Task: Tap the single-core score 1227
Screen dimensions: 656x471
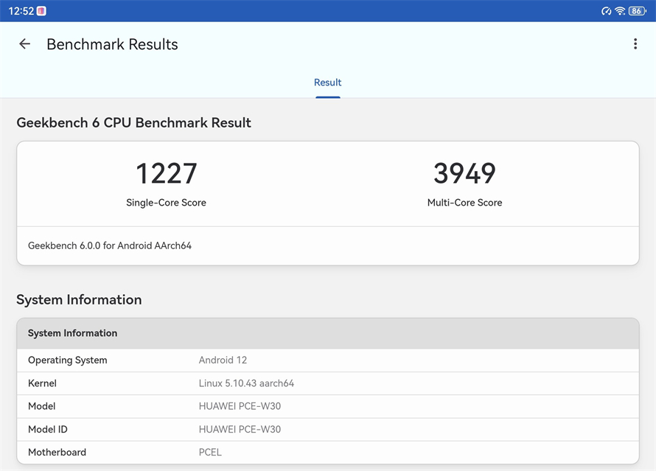Action: click(166, 173)
